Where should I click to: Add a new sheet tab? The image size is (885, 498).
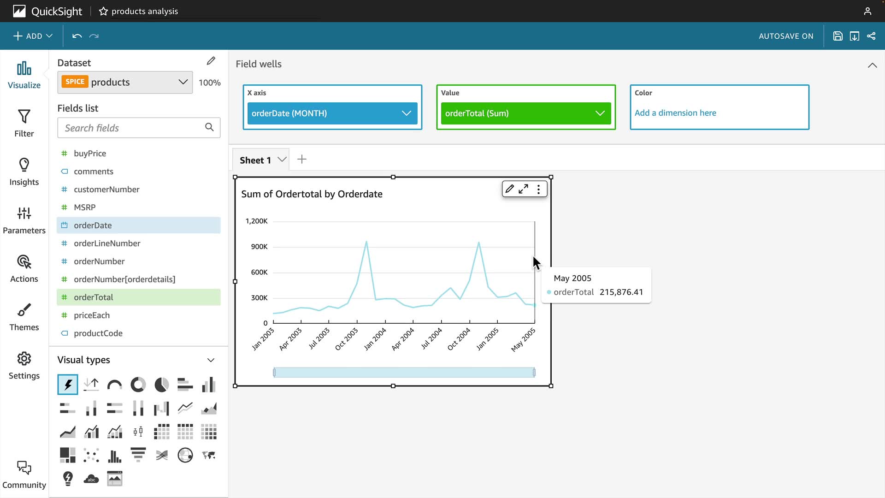tap(302, 160)
